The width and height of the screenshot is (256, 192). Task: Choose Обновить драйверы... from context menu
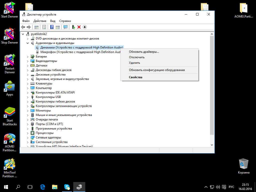144,52
